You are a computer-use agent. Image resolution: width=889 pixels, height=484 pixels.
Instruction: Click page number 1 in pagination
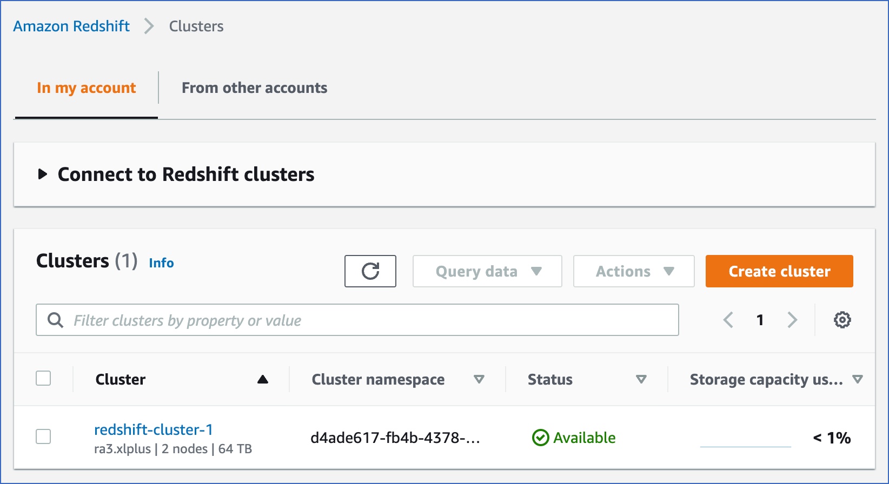(760, 320)
